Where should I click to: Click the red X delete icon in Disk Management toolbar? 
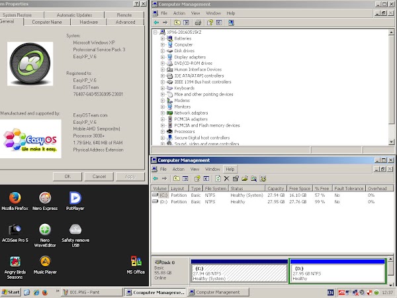tap(226, 179)
